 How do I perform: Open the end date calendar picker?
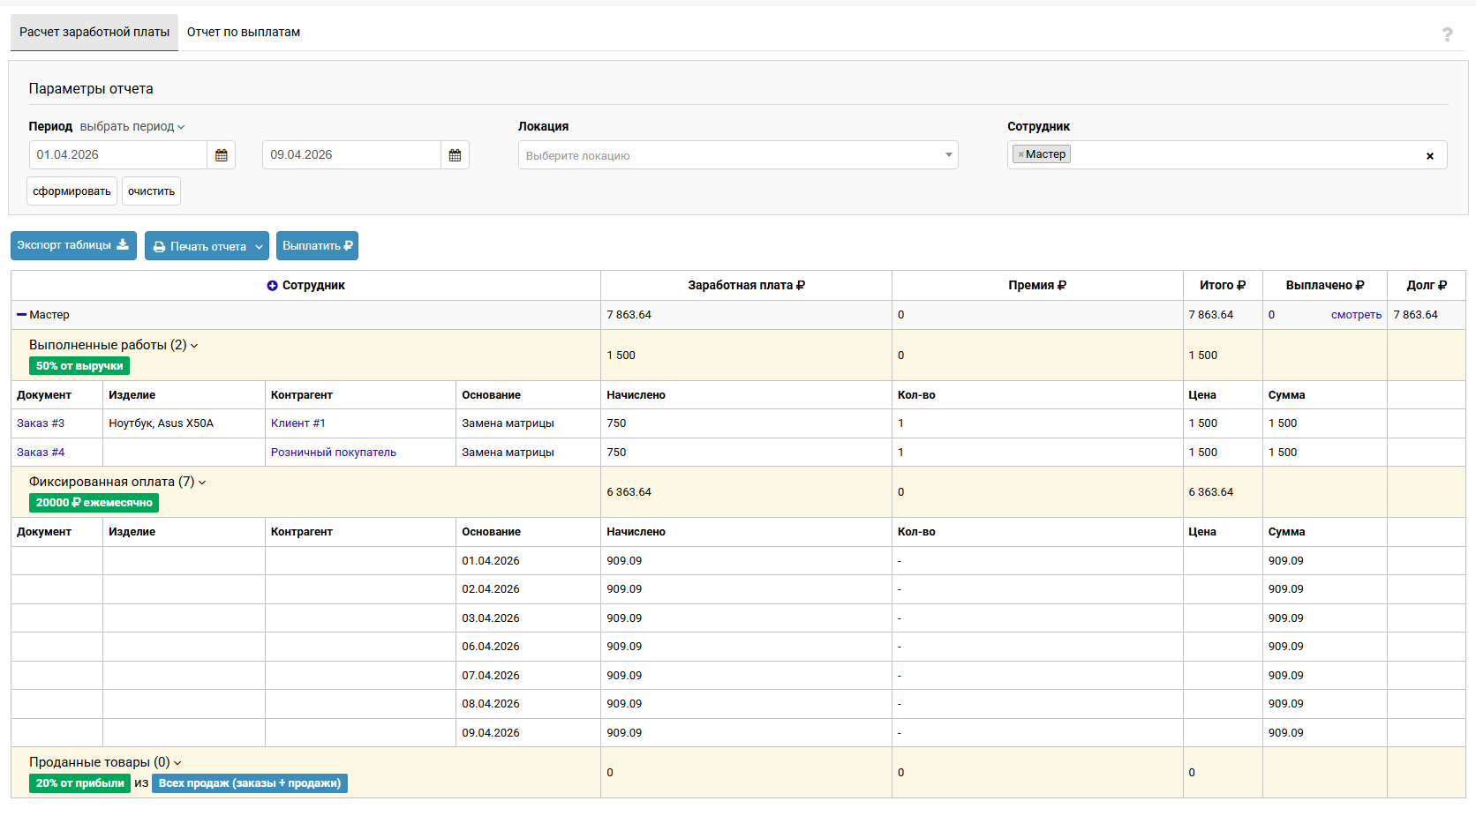[455, 155]
